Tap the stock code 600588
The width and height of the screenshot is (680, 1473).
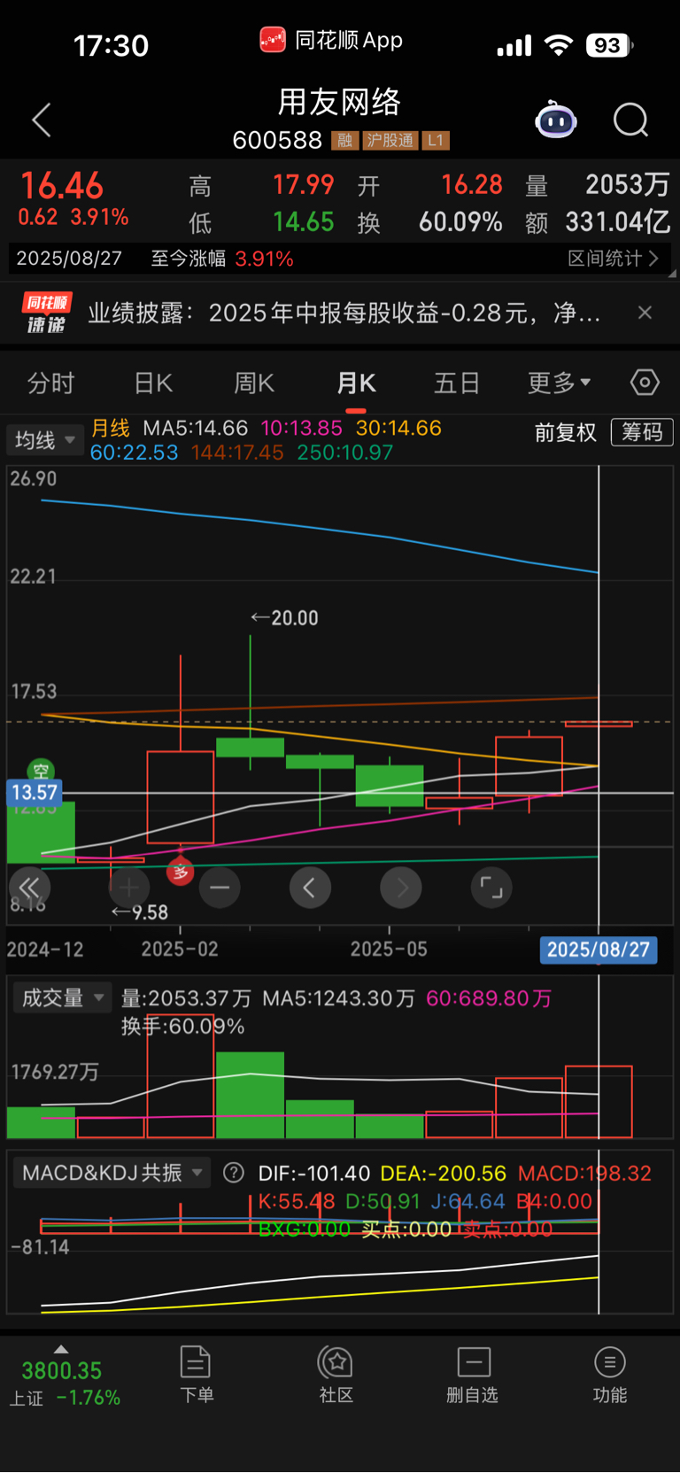(x=277, y=141)
